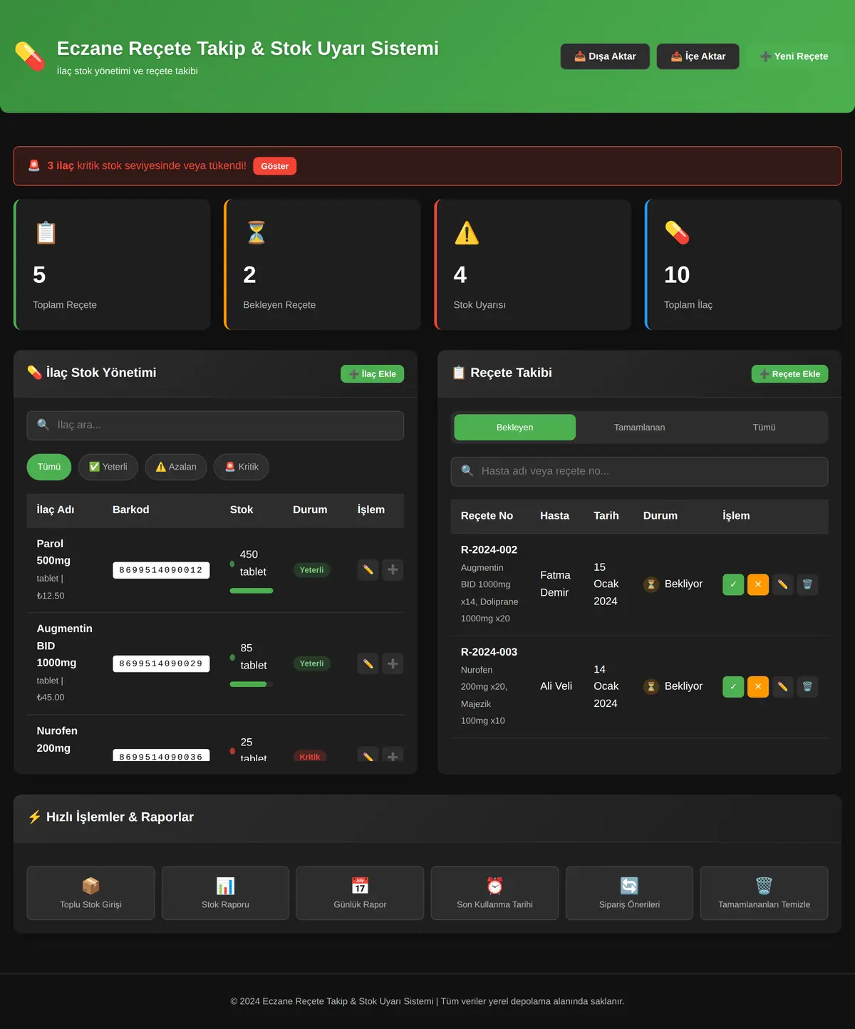Check Son Kullanma Tarihi report
Image resolution: width=855 pixels, height=1029 pixels.
[494, 893]
